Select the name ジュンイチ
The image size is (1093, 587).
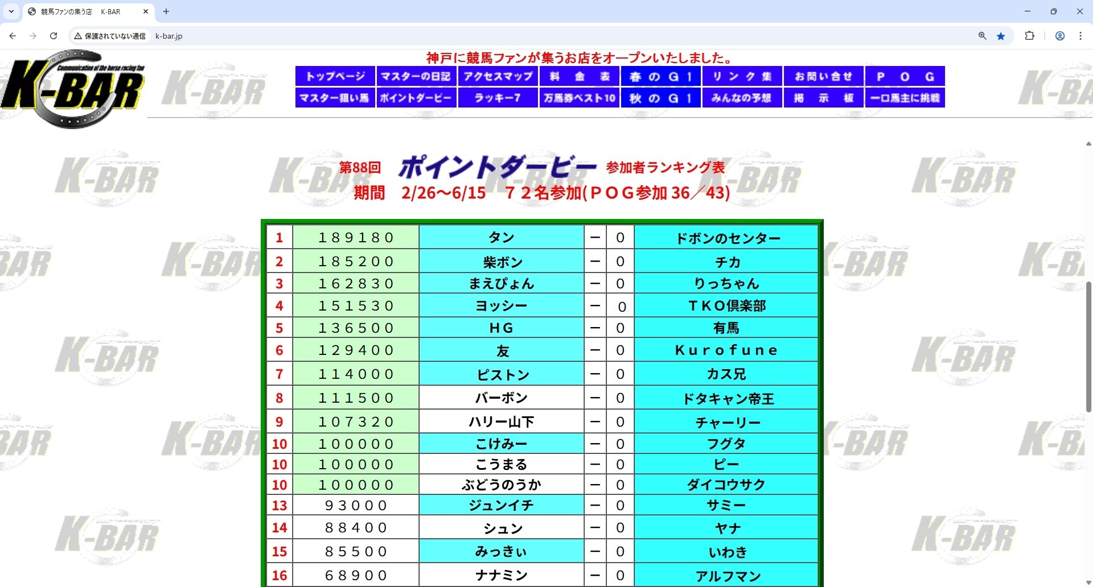click(502, 505)
